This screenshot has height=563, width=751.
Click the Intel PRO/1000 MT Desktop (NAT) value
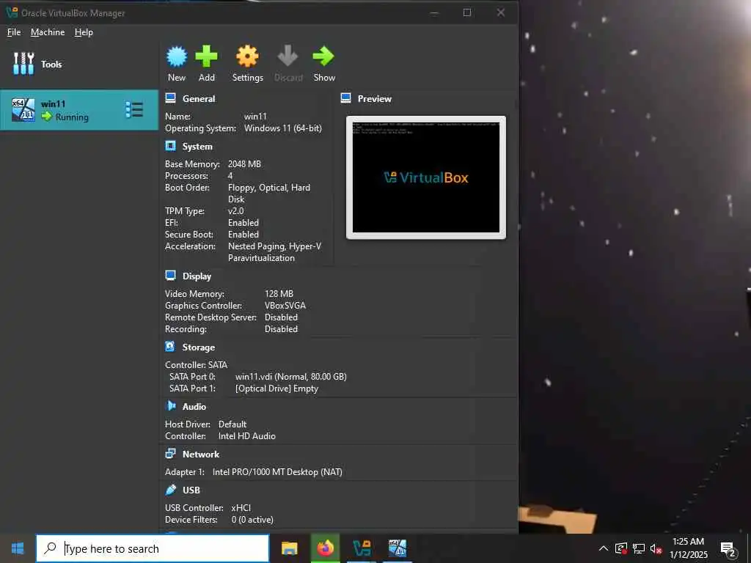pyautogui.click(x=277, y=471)
